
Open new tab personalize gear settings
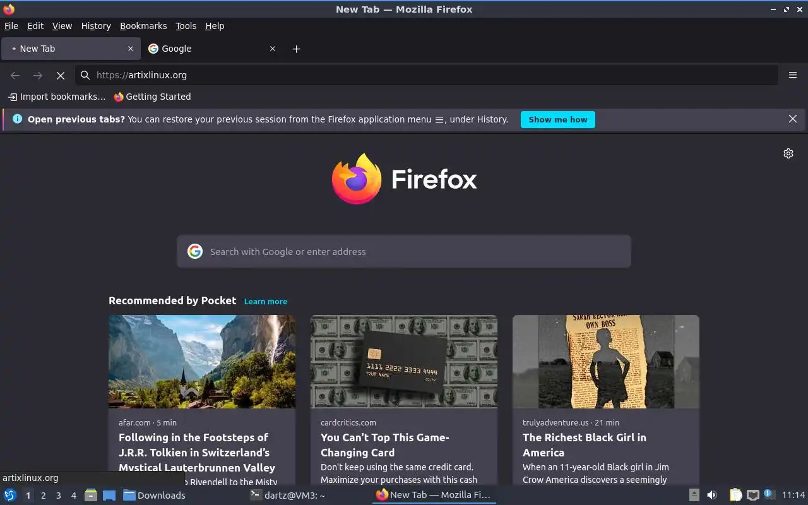(x=788, y=153)
